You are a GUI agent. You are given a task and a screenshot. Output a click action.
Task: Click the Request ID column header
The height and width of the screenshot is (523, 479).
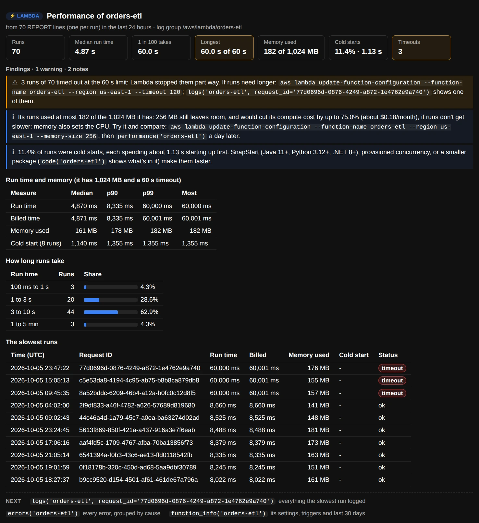click(96, 355)
